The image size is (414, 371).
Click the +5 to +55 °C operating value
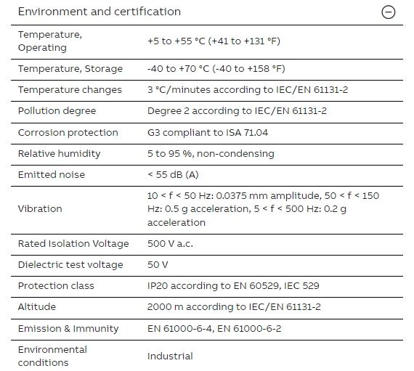214,41
